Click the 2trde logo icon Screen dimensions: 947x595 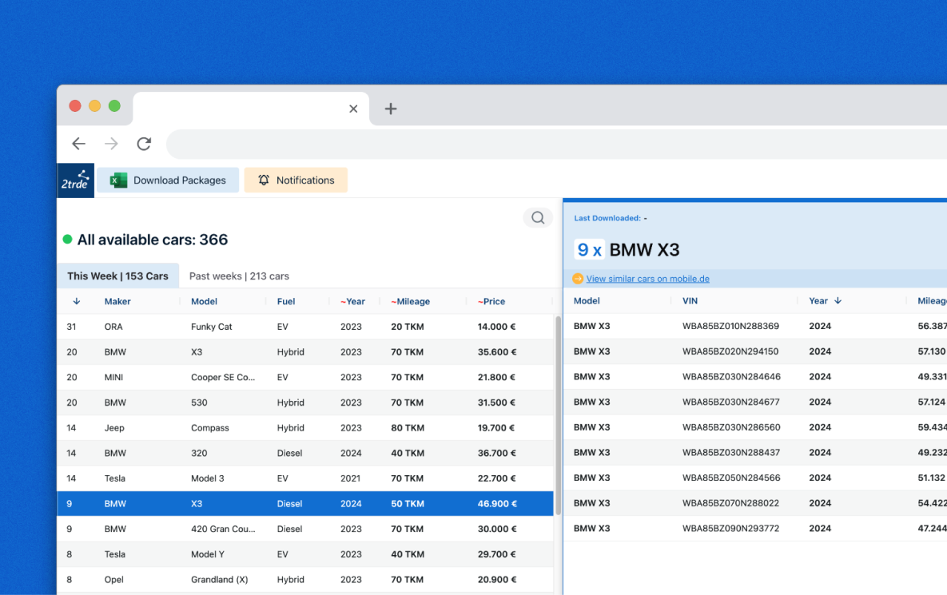[76, 180]
